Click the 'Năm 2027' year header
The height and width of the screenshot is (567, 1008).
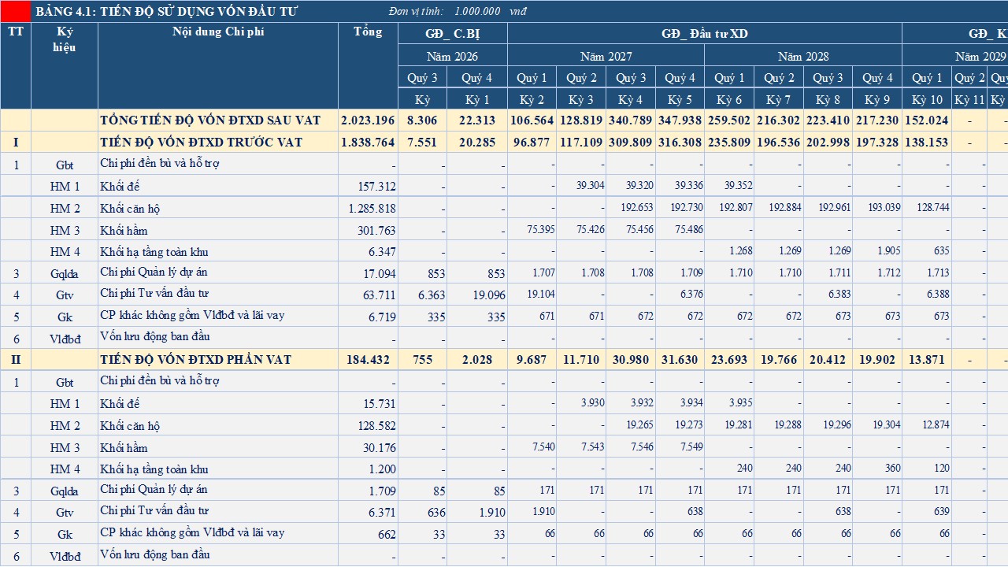(606, 57)
